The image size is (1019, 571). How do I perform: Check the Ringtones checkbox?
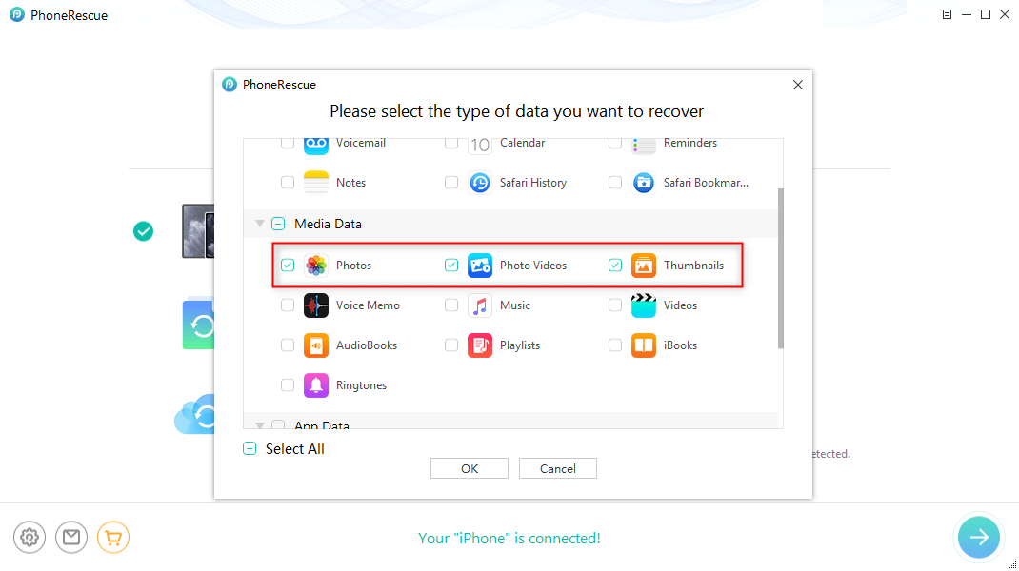click(x=288, y=385)
